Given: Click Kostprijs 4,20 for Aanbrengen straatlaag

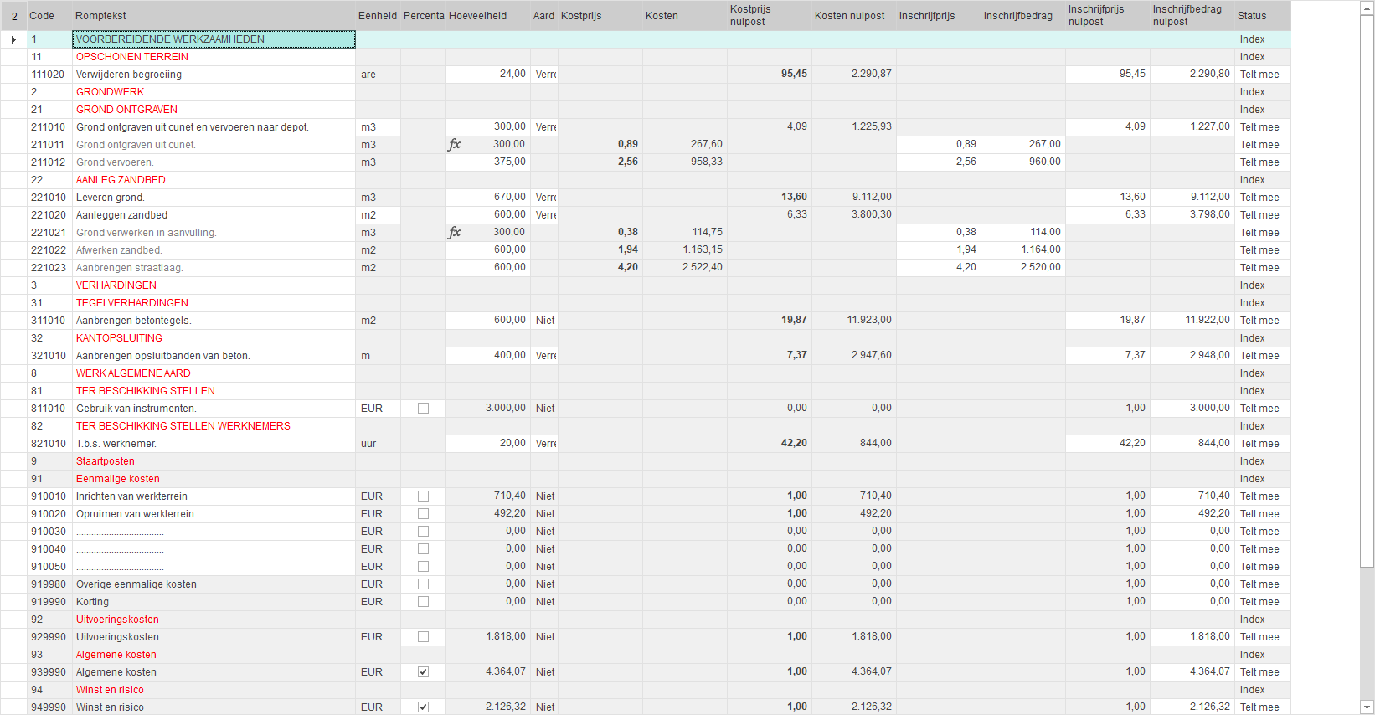Looking at the screenshot, I should pos(600,268).
